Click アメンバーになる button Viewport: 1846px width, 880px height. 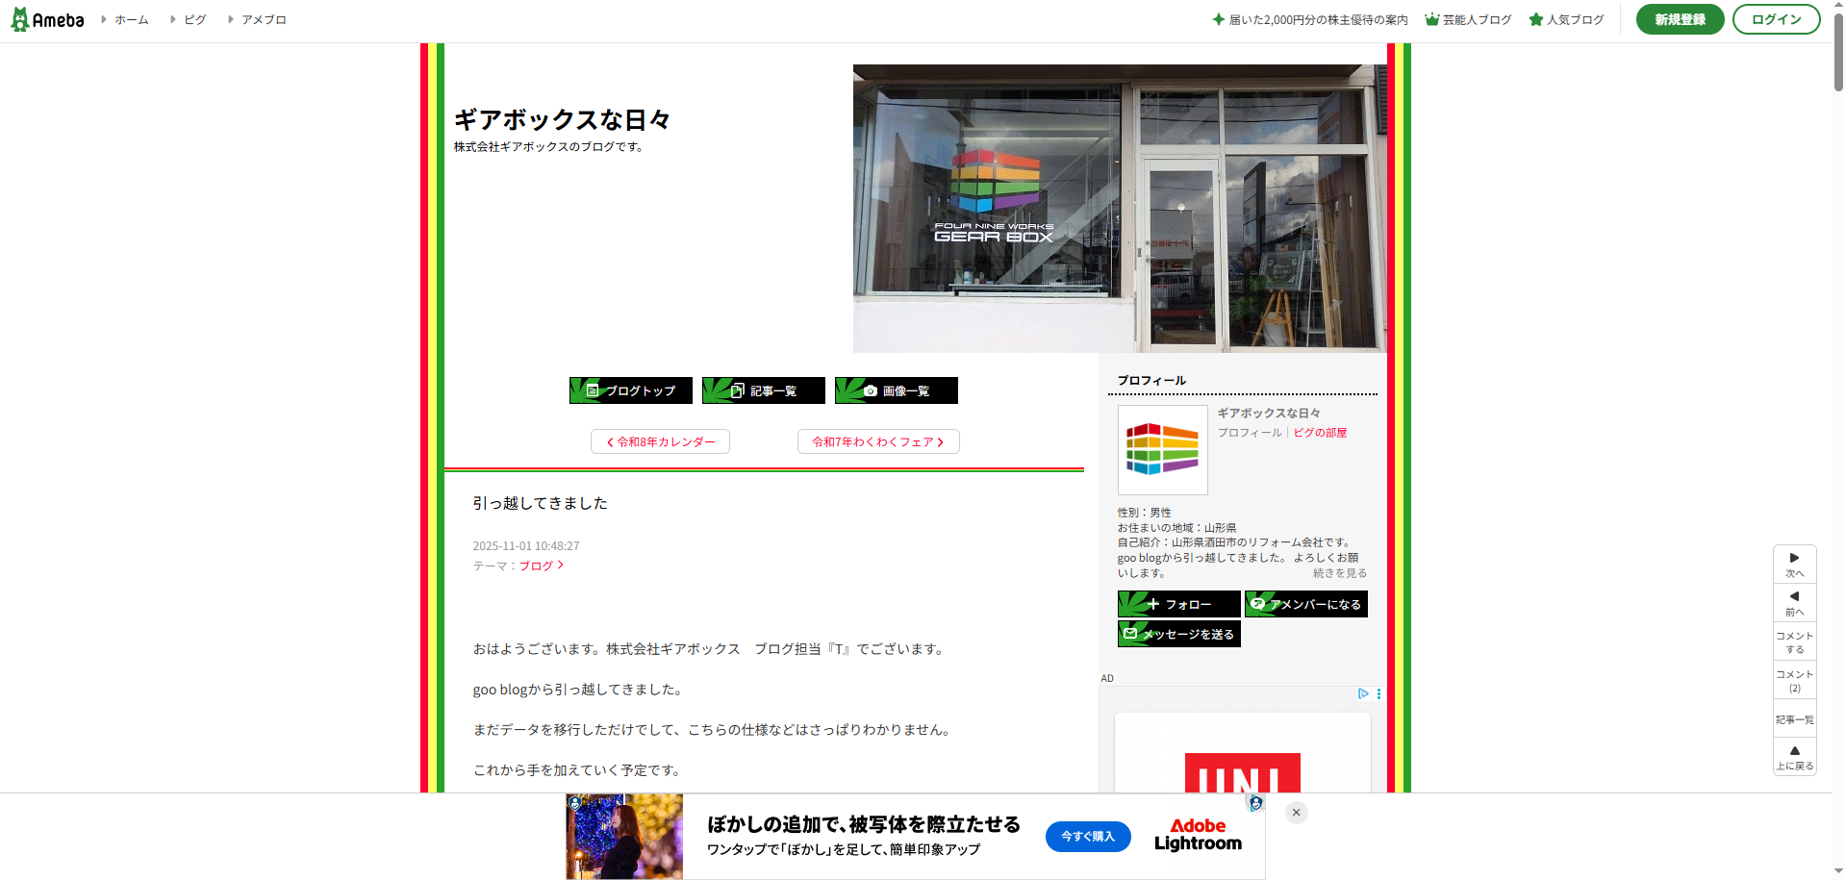coord(1305,604)
